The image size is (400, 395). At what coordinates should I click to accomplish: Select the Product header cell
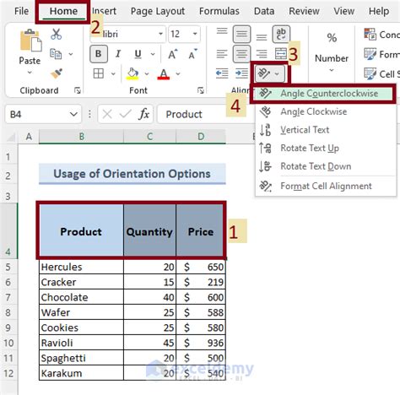(81, 230)
